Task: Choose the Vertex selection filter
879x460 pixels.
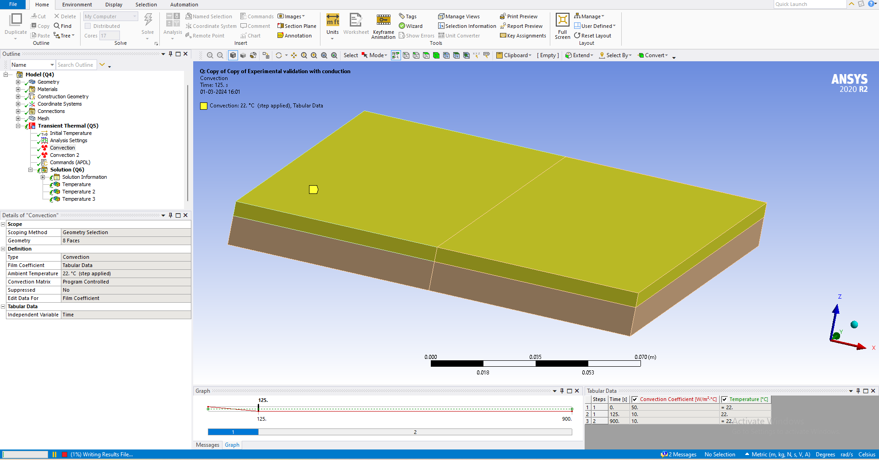Action: (406, 55)
